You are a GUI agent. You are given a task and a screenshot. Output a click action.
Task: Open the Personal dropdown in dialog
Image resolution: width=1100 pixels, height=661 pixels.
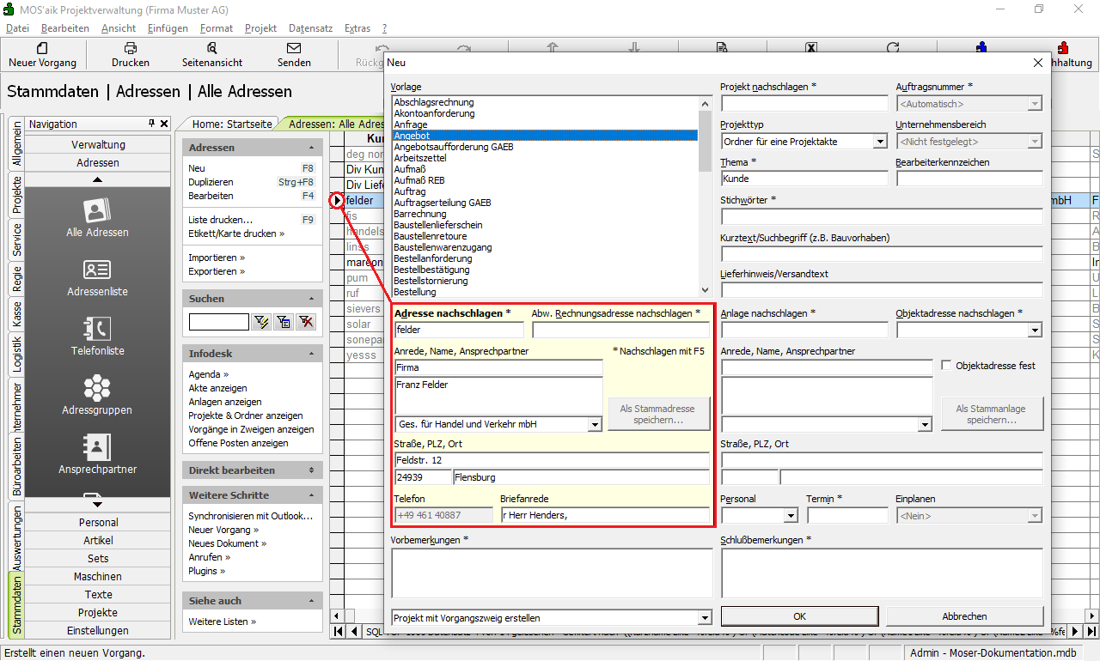tap(791, 516)
